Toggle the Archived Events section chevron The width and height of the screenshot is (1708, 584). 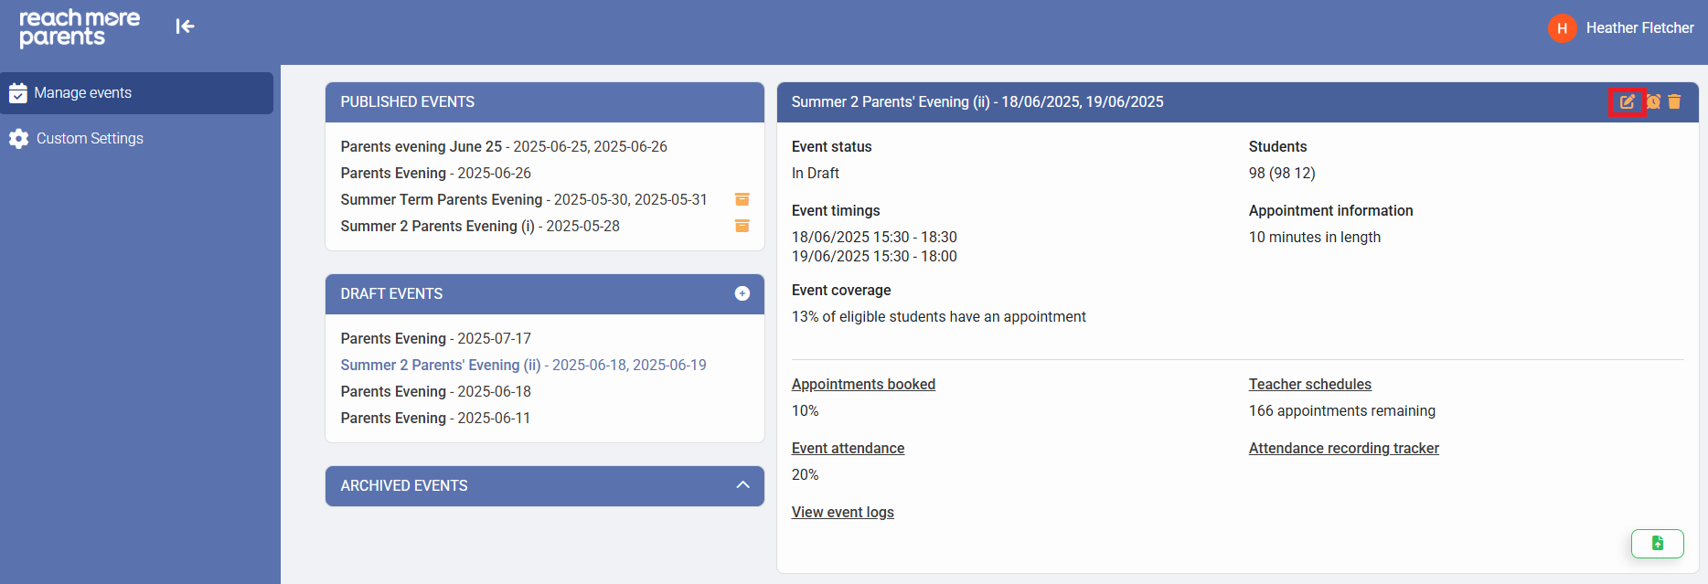742,485
